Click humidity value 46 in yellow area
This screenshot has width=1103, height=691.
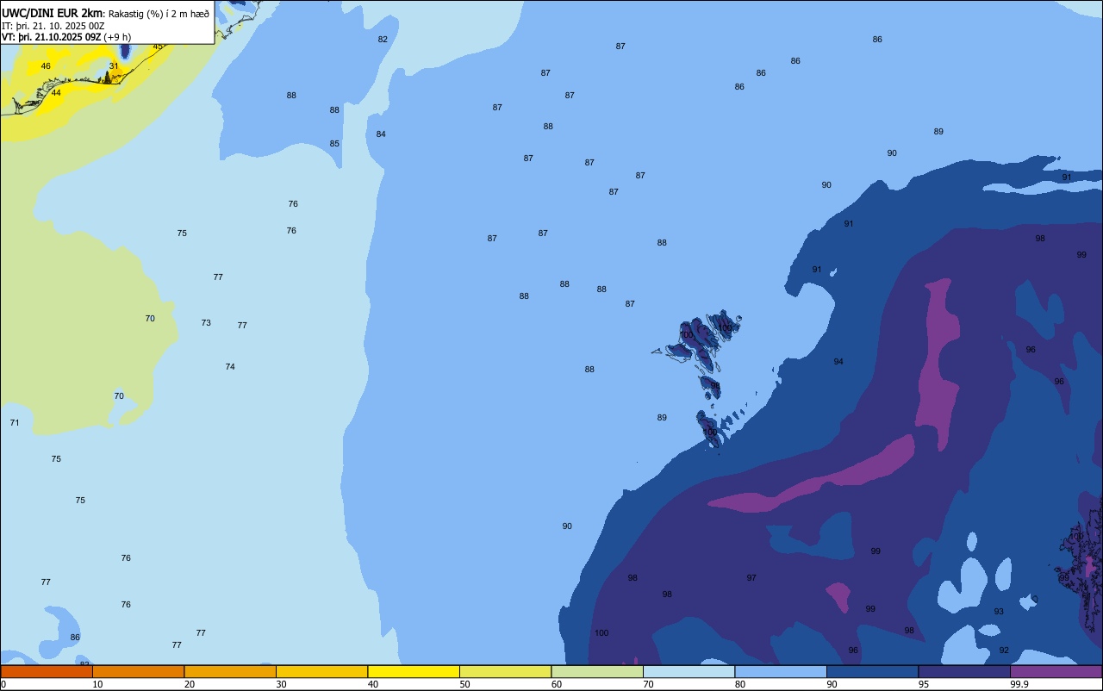tap(46, 66)
